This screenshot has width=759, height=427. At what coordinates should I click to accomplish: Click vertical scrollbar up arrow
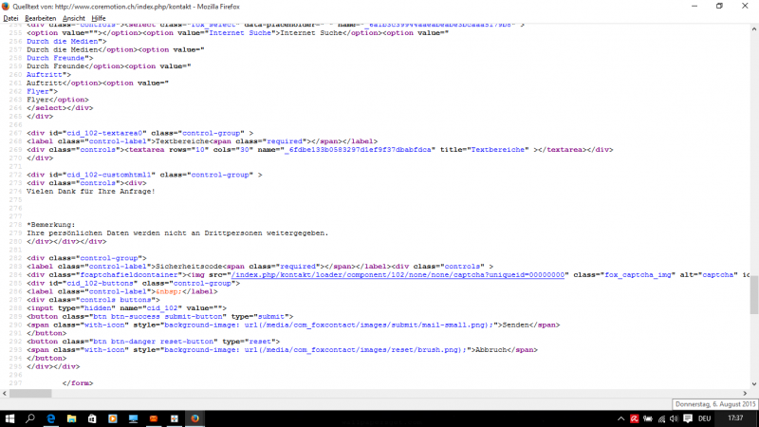754,29
